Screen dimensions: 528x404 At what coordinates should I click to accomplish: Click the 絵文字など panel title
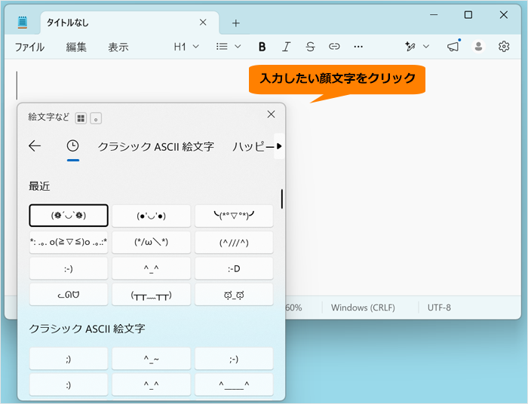tap(48, 117)
